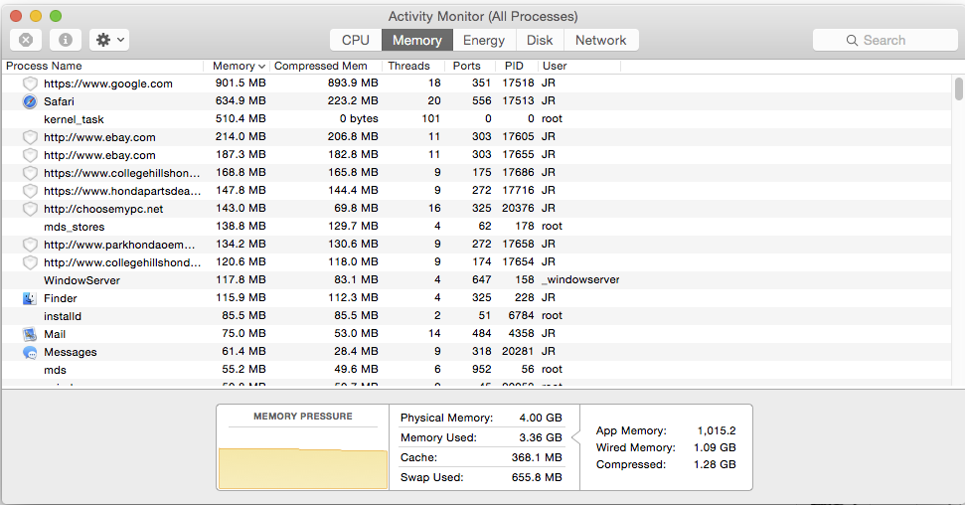Select the mds process name
The image size is (965, 505).
(55, 370)
